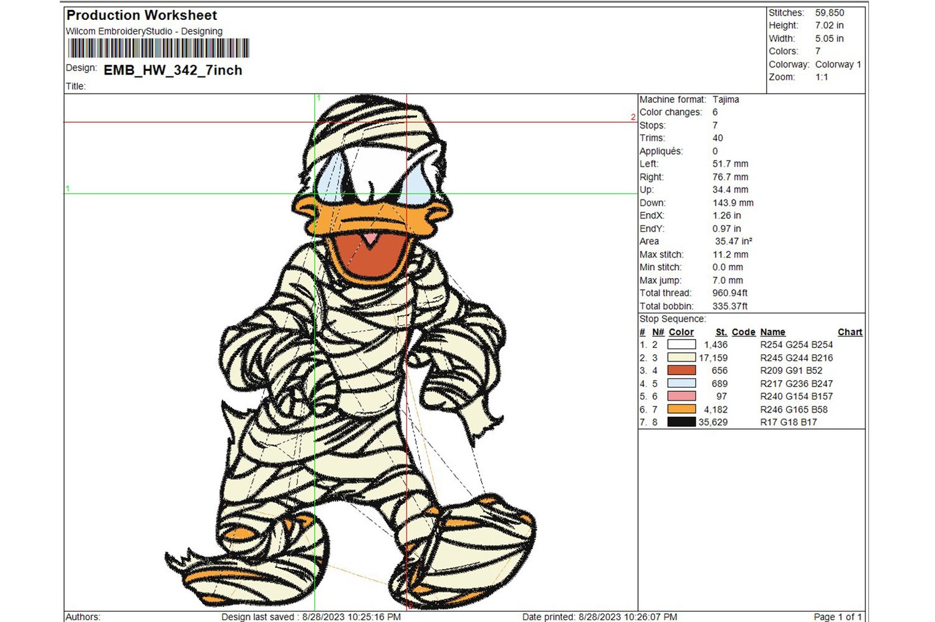935x622 pixels.
Task: Click the Color changes label
Action: [x=671, y=112]
